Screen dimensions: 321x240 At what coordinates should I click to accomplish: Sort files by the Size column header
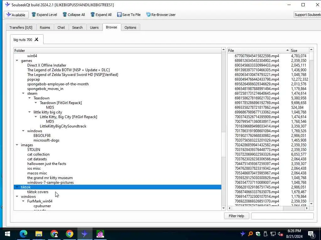(x=299, y=50)
